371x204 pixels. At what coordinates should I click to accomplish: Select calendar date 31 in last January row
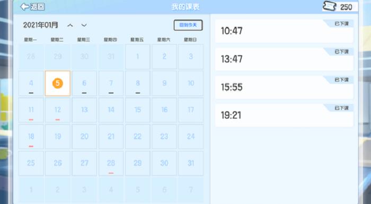(x=191, y=163)
